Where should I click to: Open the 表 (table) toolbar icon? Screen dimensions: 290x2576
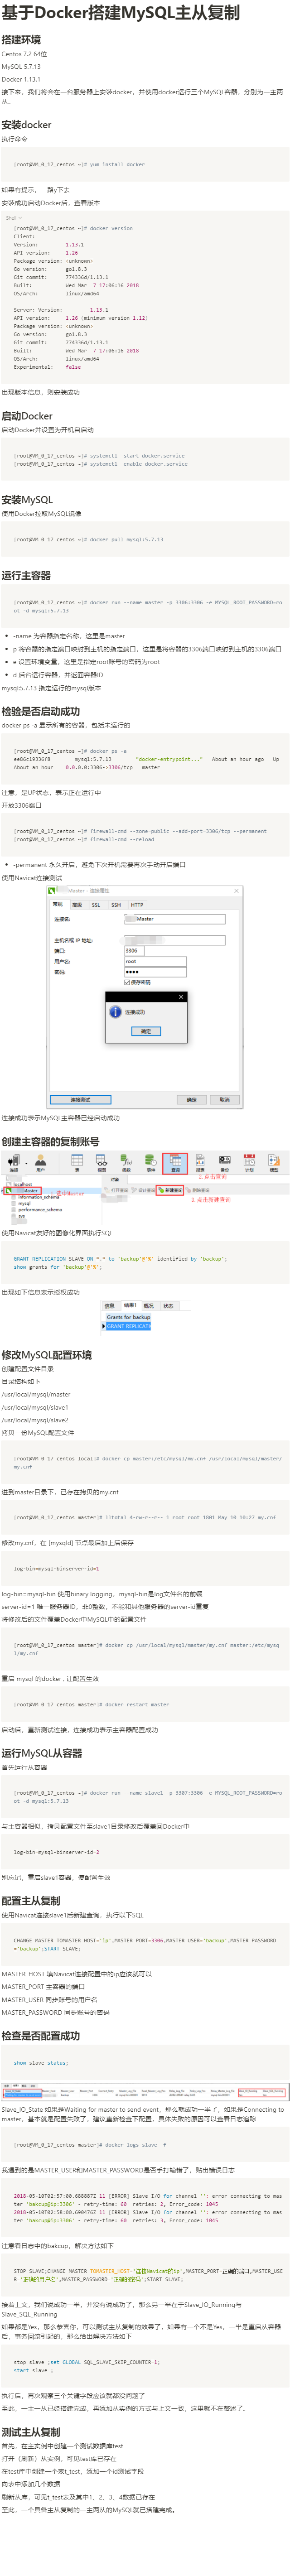tap(77, 1163)
